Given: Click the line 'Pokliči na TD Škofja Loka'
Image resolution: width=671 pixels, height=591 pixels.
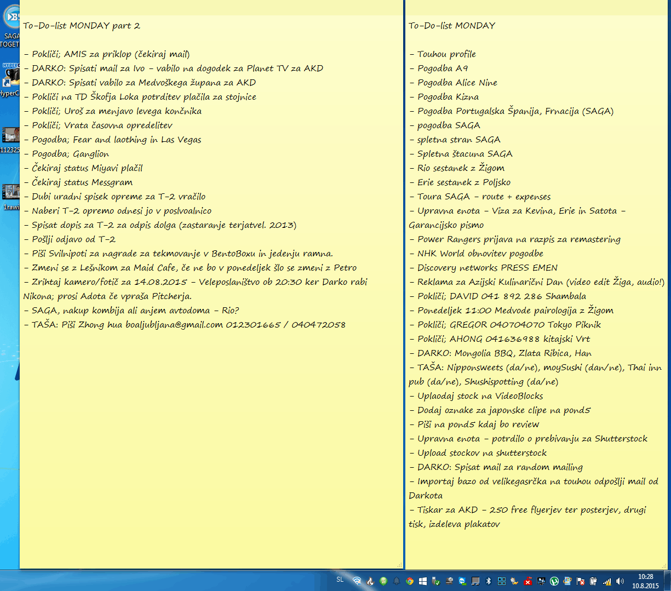Looking at the screenshot, I should tap(140, 97).
